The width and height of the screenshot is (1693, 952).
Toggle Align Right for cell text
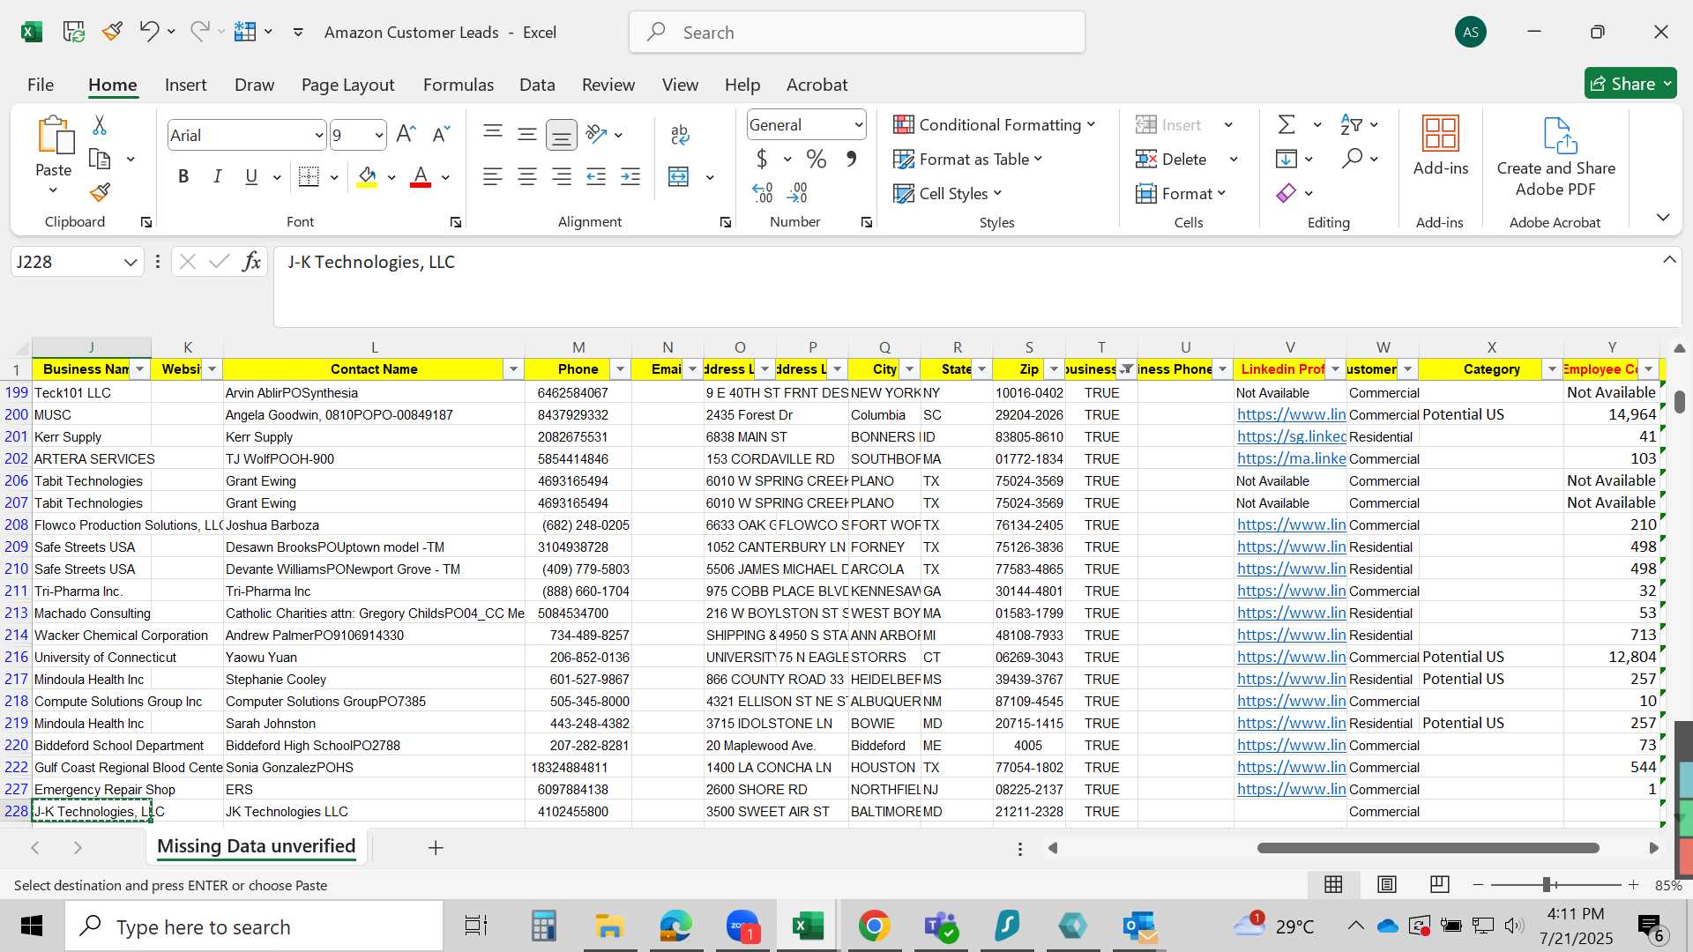click(562, 176)
